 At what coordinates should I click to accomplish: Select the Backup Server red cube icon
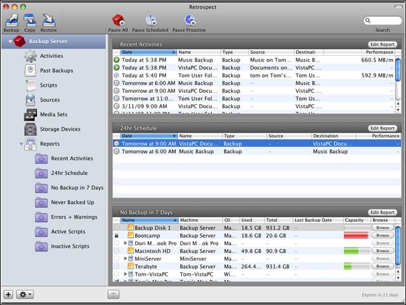pyautogui.click(x=20, y=41)
